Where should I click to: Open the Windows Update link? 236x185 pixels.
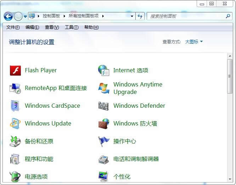click(48, 123)
